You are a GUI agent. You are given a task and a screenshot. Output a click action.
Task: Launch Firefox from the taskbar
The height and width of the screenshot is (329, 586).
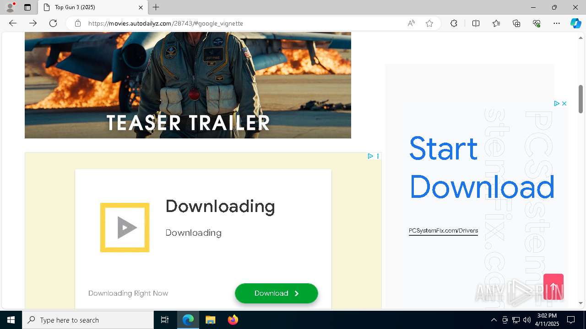tap(233, 320)
